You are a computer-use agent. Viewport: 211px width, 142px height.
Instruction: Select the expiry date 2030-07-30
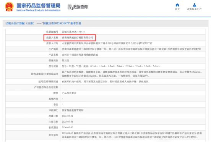click(67, 127)
